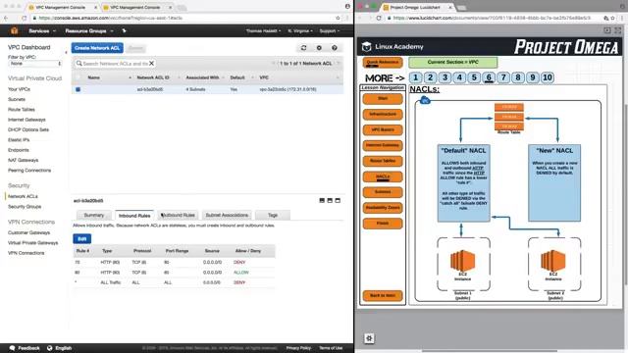Switch to the Outbound Rules tab
The height and width of the screenshot is (353, 628).
point(178,216)
